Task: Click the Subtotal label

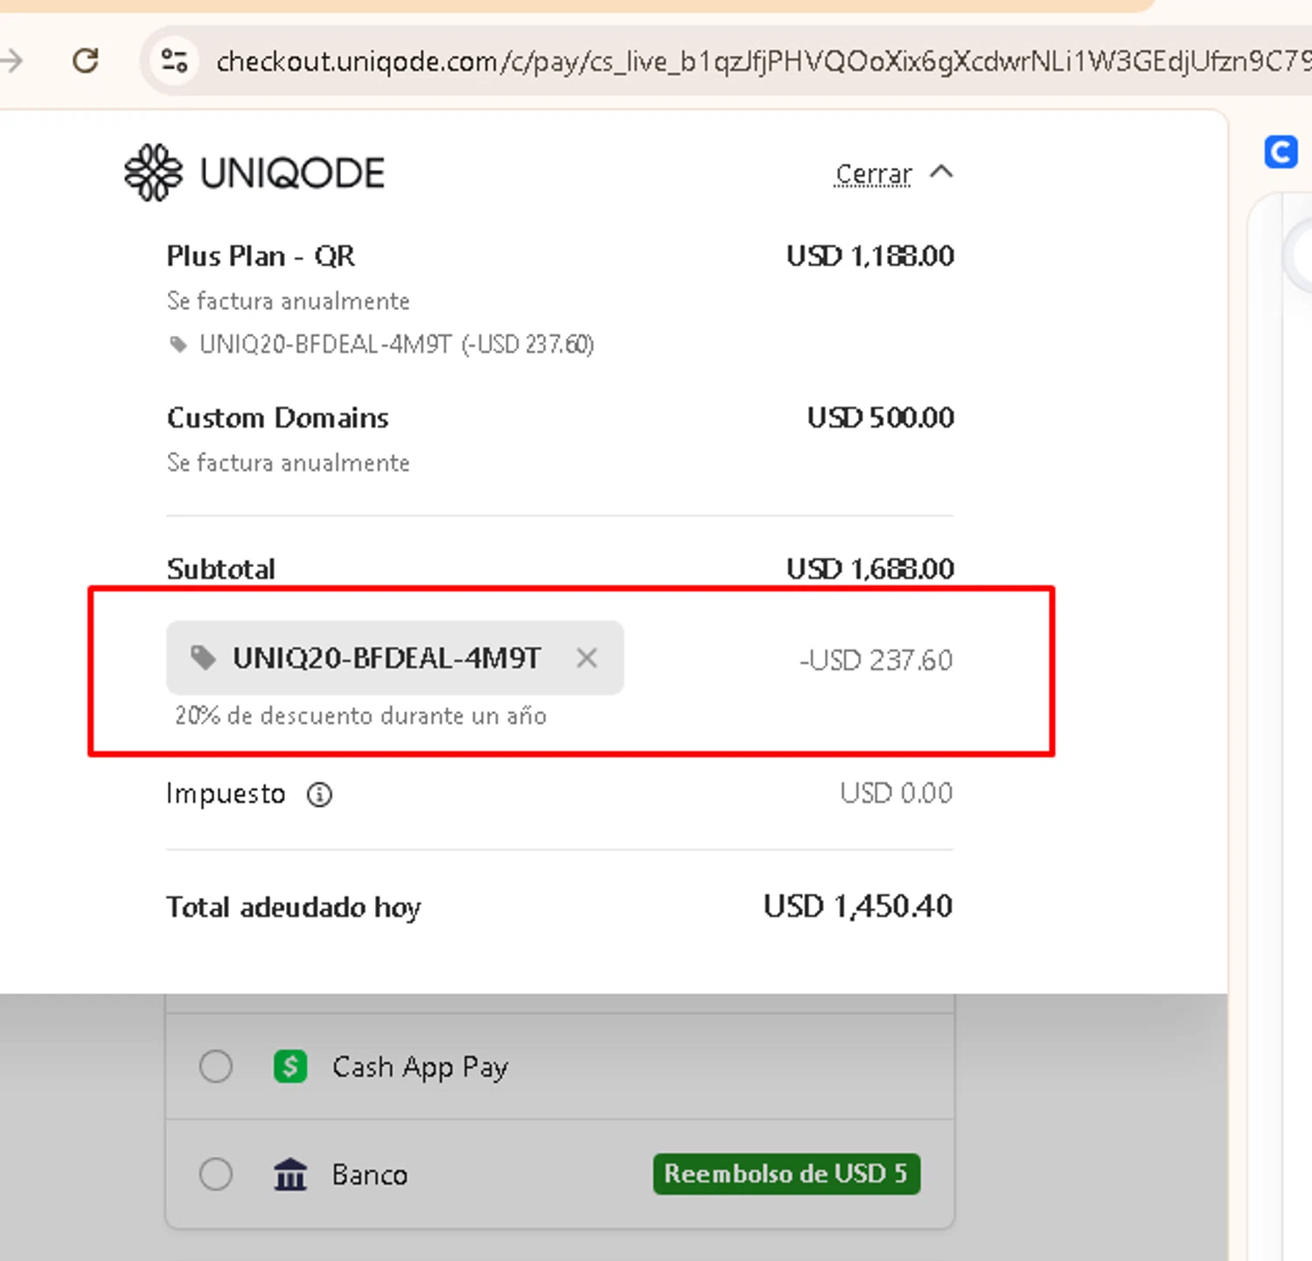Action: pos(220,570)
